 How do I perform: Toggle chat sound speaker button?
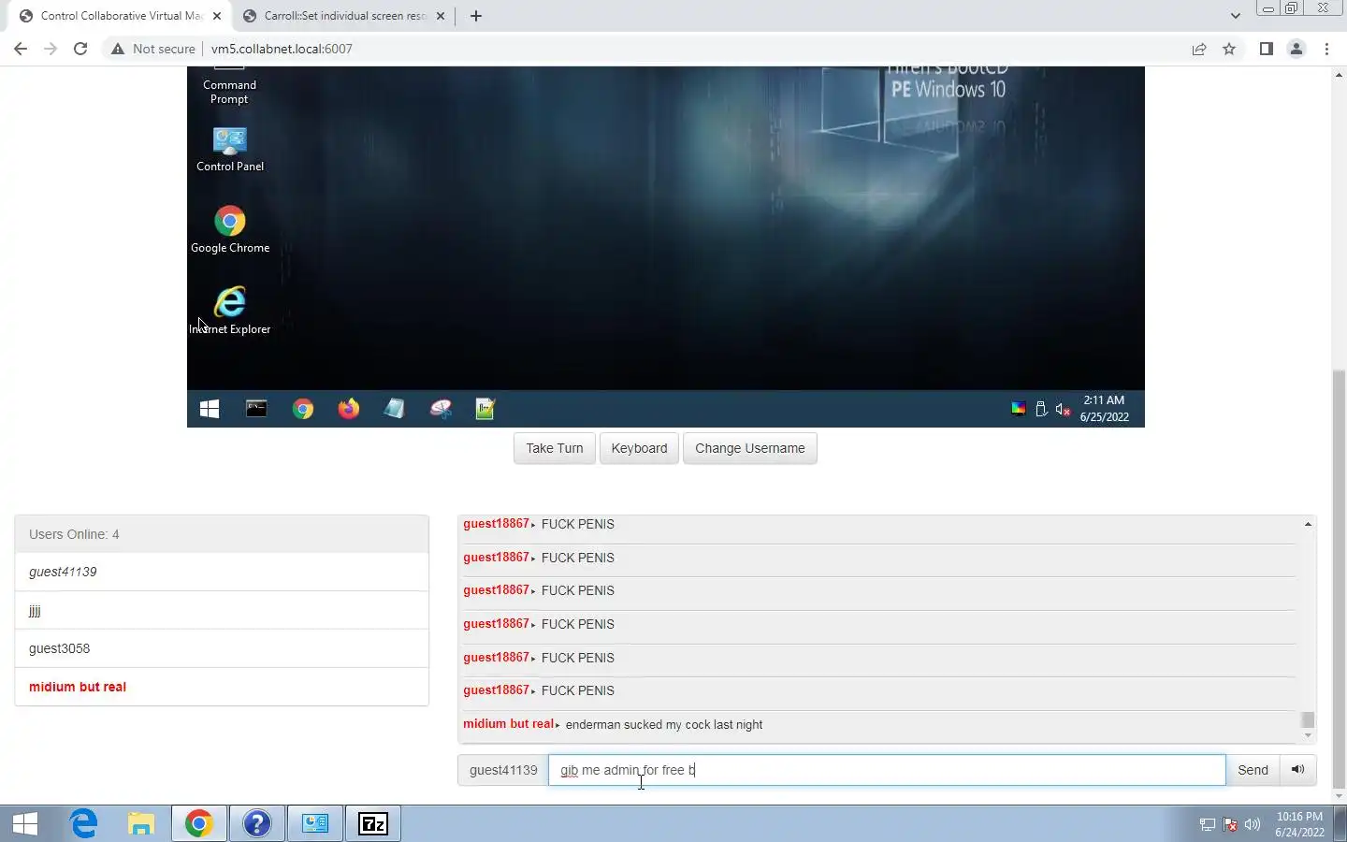[1298, 770]
